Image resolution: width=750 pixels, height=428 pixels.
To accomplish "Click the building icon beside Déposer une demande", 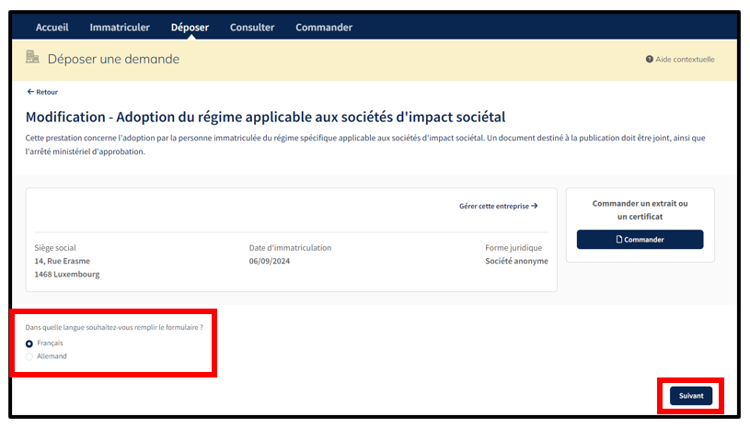I will (33, 58).
